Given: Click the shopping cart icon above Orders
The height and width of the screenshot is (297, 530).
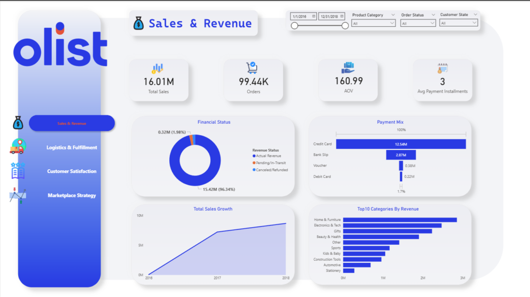Looking at the screenshot, I should pyautogui.click(x=252, y=68).
